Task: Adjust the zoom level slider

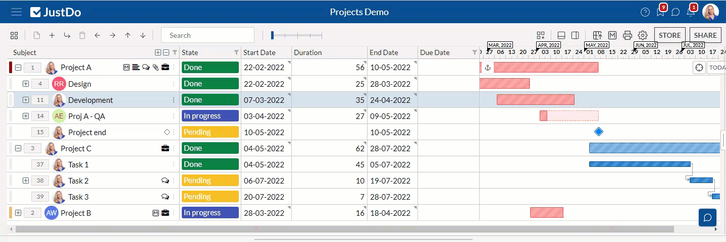Action: pyautogui.click(x=296, y=35)
